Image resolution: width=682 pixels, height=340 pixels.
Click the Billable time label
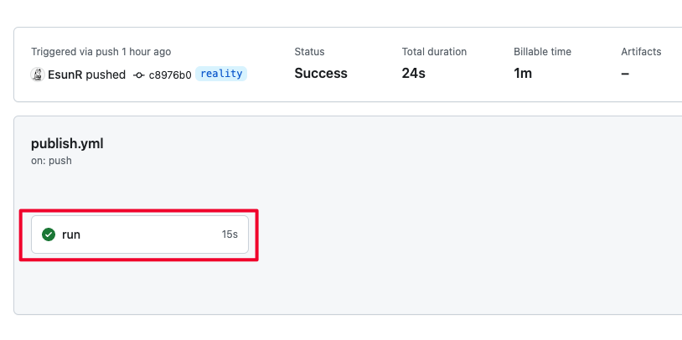pyautogui.click(x=542, y=52)
